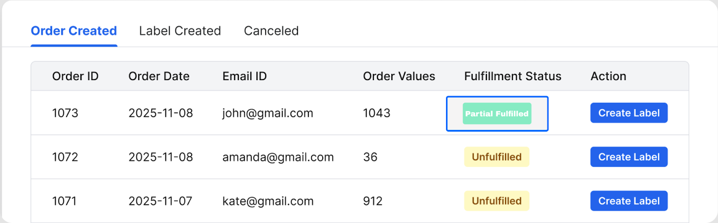718x223 pixels.
Task: Switch to the Order Created tab
Action: point(74,31)
